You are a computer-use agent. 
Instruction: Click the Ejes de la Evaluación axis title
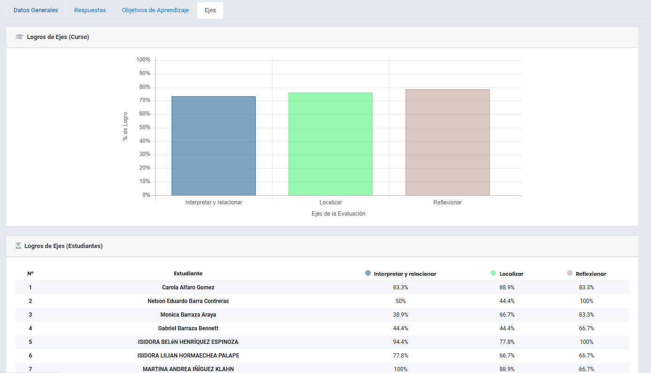[338, 214]
